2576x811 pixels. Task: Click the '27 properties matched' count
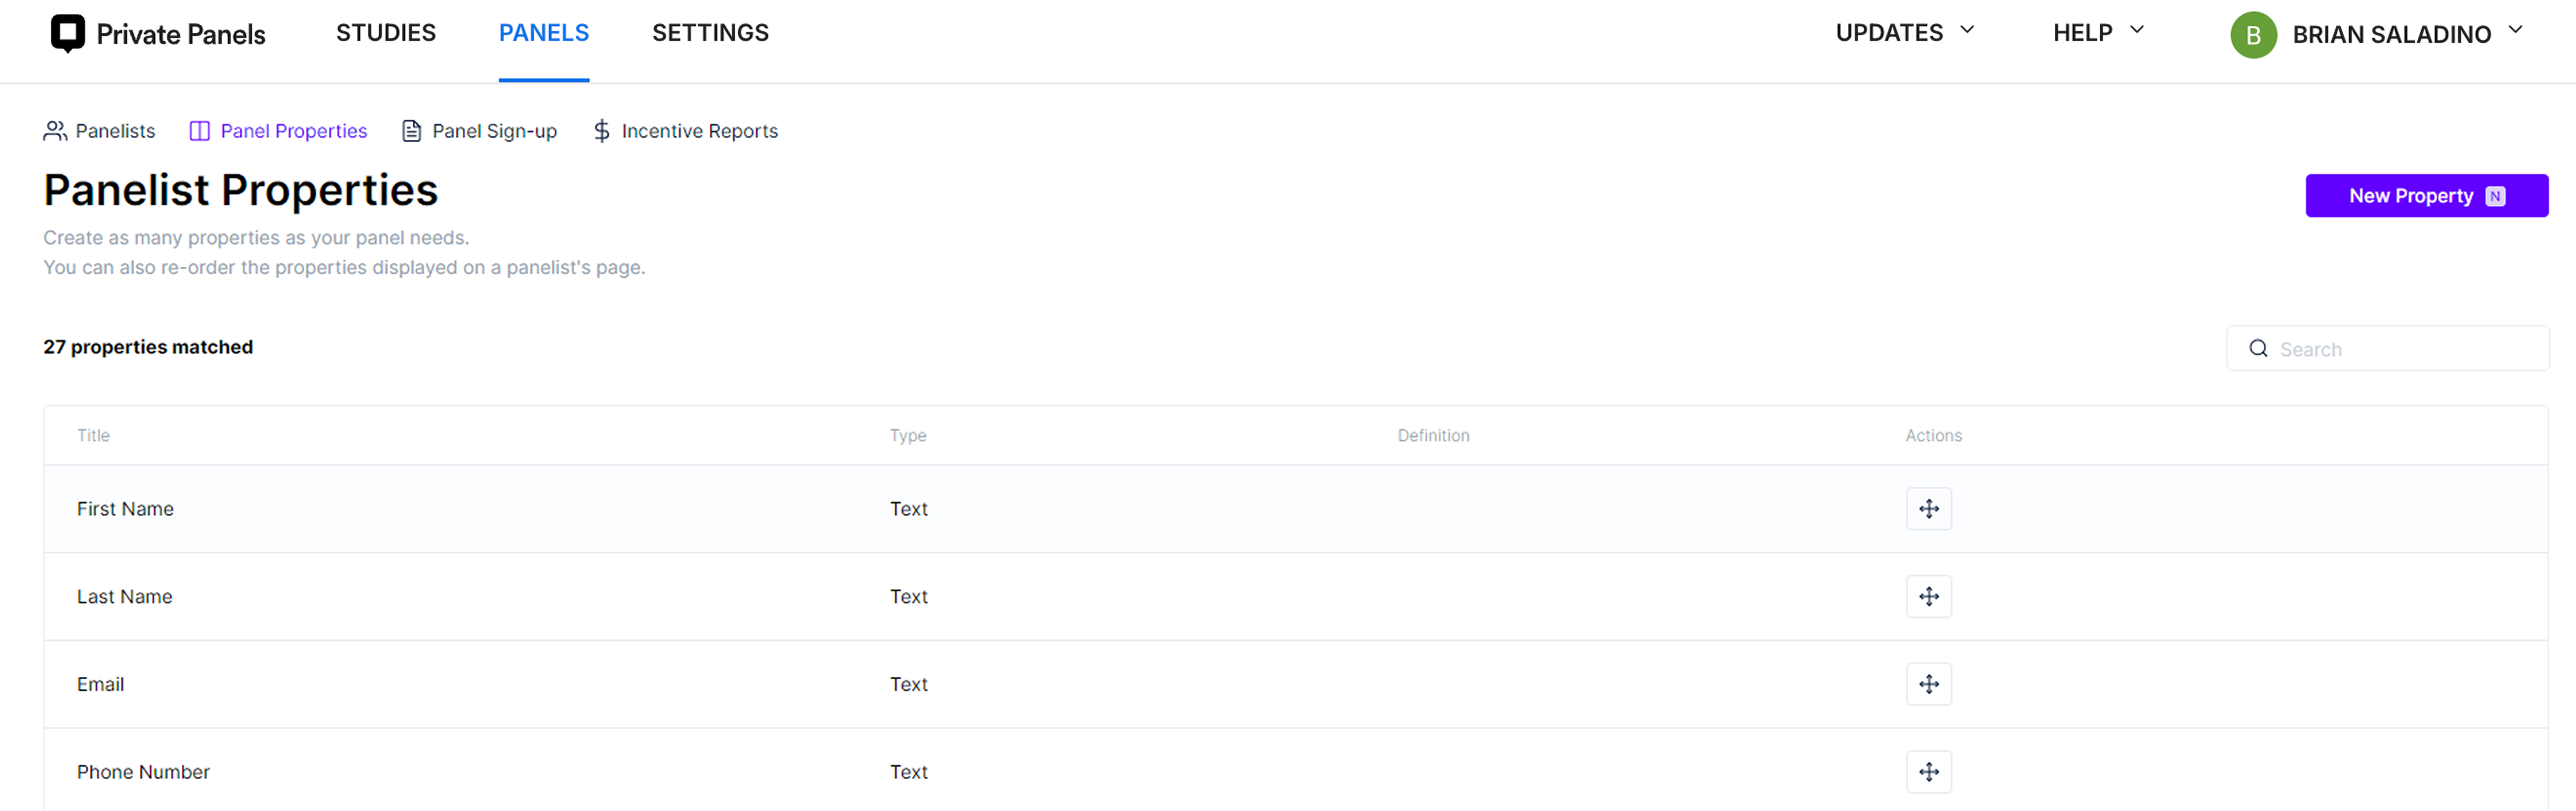click(x=148, y=347)
